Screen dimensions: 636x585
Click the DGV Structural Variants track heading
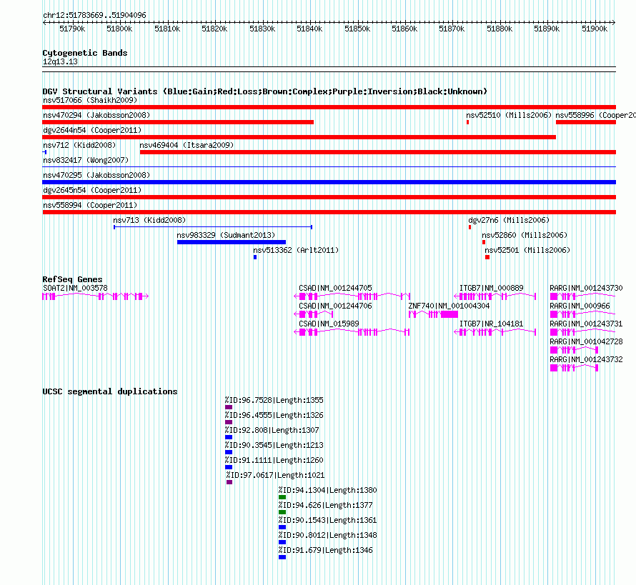(265, 91)
